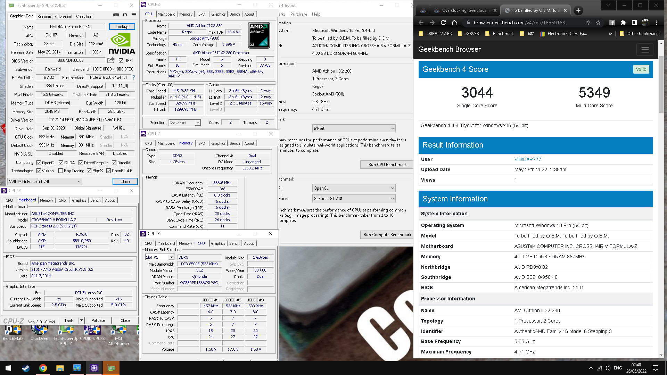Toggle the DirectCompute checkbox
Screen dimensions: 667x375
[x=81, y=163]
